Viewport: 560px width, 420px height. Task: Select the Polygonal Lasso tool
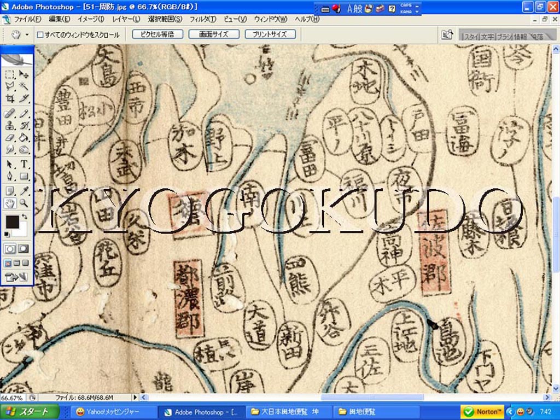pos(10,86)
